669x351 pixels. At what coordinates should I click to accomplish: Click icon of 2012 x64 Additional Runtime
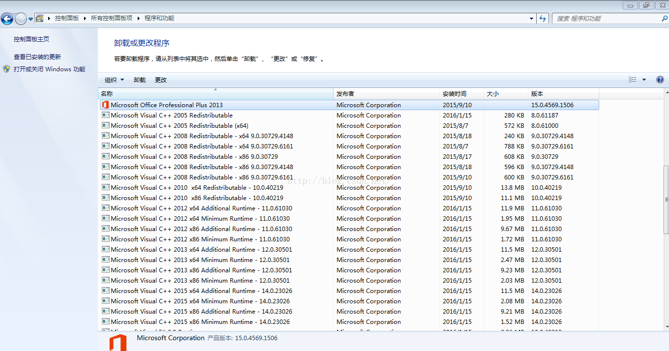coord(105,208)
